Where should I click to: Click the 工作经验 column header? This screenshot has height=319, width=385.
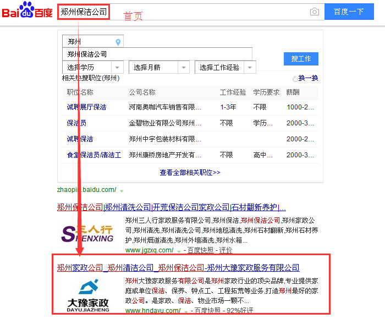[x=233, y=92]
